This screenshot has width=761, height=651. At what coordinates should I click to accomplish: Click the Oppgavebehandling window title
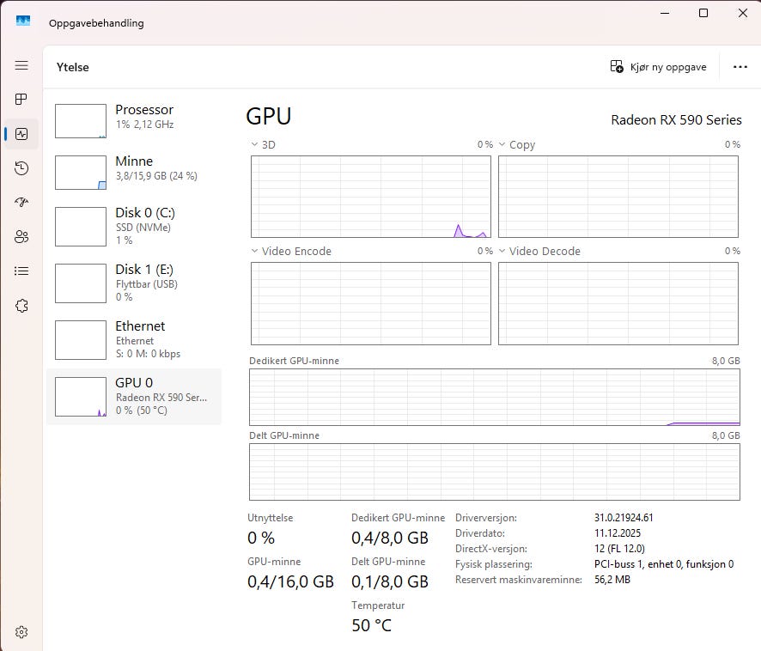(96, 23)
